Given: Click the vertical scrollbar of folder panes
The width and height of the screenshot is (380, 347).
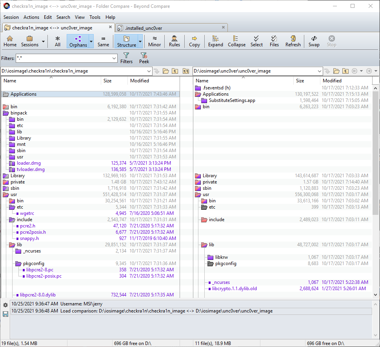Looking at the screenshot, I should [x=375, y=153].
